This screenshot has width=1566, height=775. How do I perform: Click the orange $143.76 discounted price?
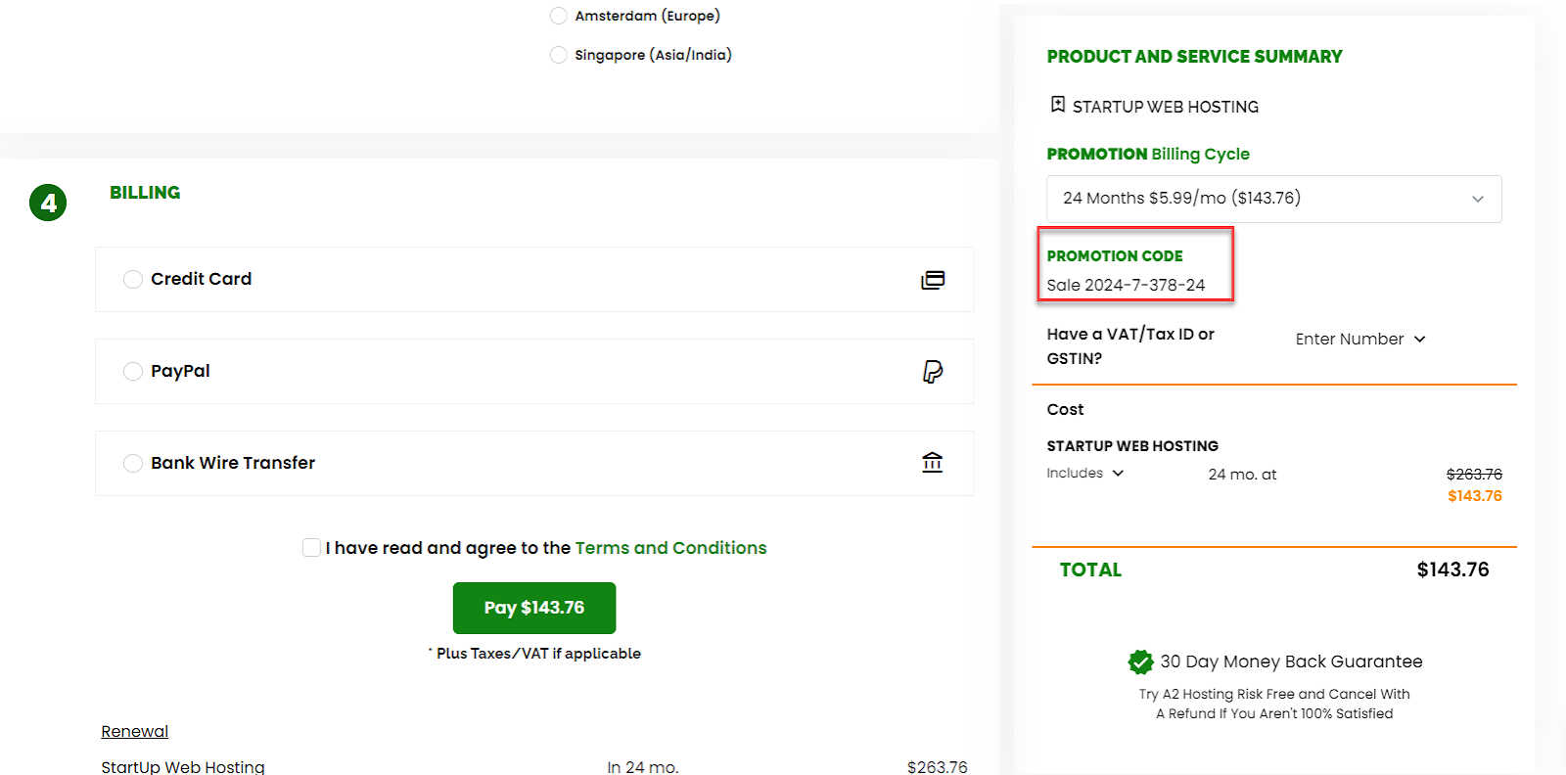point(1475,496)
